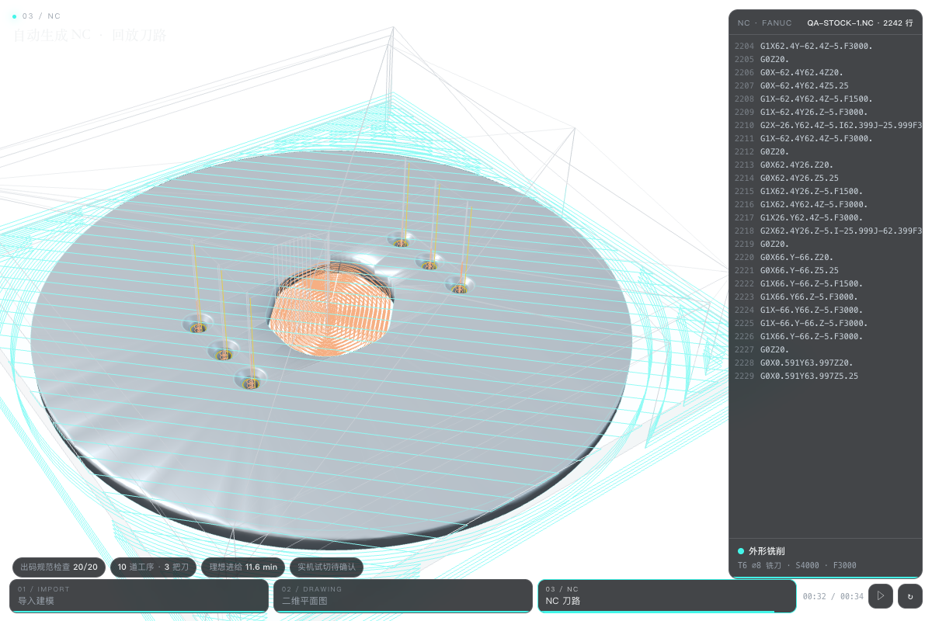
Task: Click the replay loop icon button
Action: click(910, 596)
